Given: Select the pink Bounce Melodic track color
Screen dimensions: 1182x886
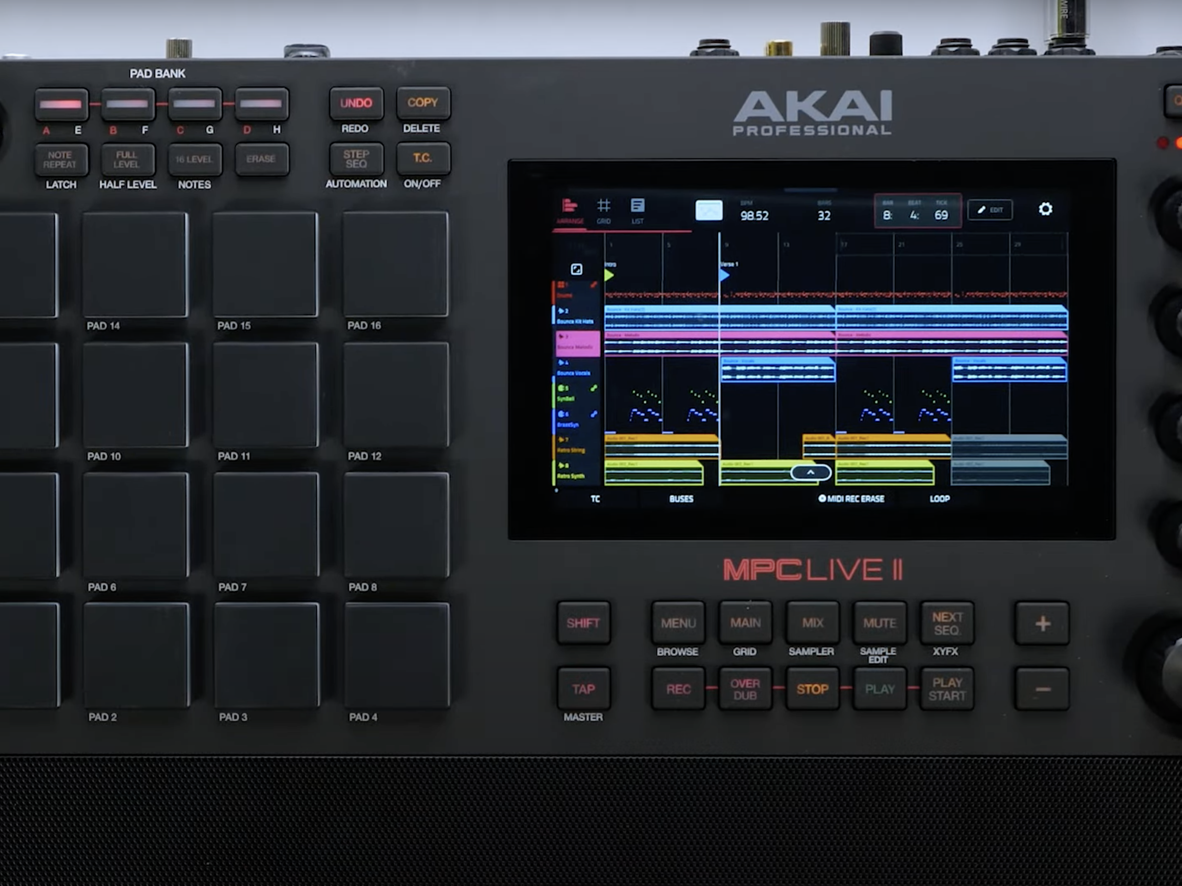Looking at the screenshot, I should (x=577, y=343).
